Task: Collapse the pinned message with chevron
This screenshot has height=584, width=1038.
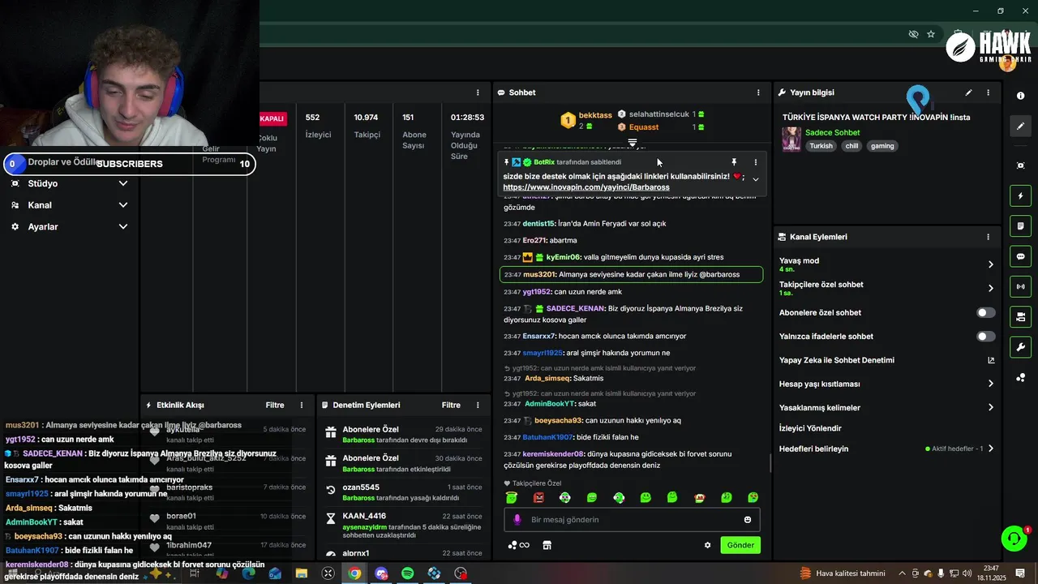Action: click(x=755, y=179)
